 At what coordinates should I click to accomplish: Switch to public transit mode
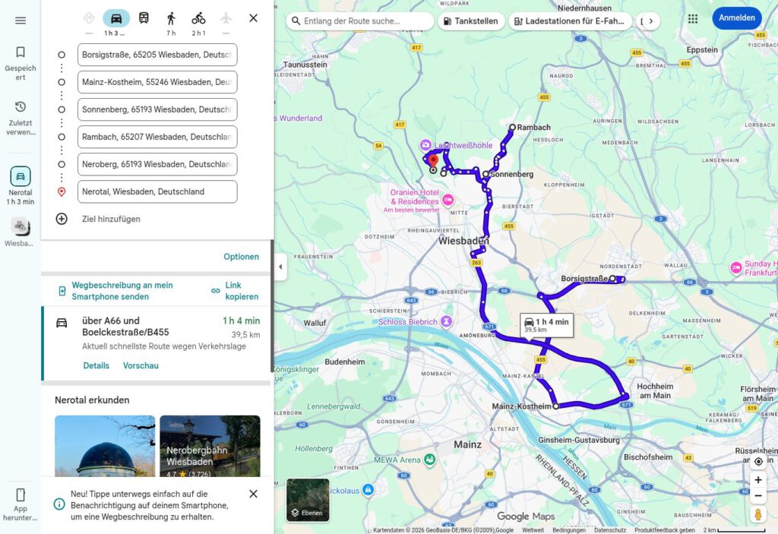click(x=144, y=18)
